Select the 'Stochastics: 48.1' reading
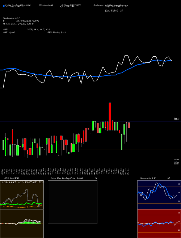The image size is (181, 238). click(10, 18)
